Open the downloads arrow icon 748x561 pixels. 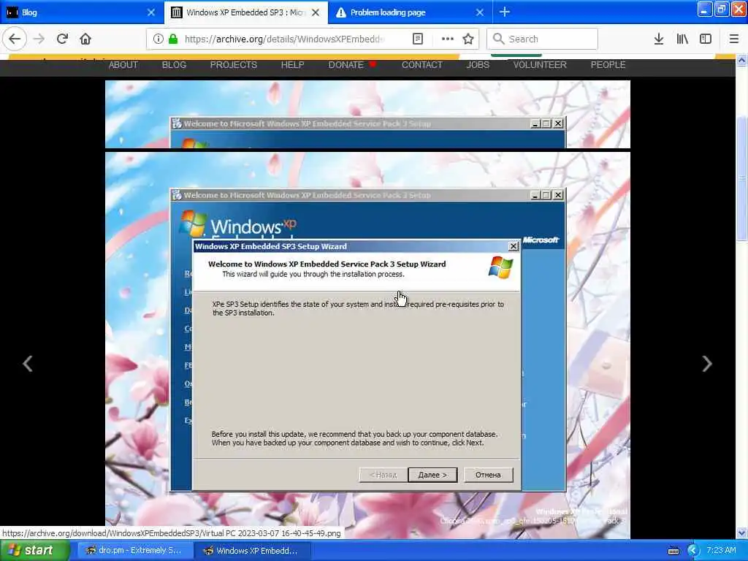pos(659,39)
